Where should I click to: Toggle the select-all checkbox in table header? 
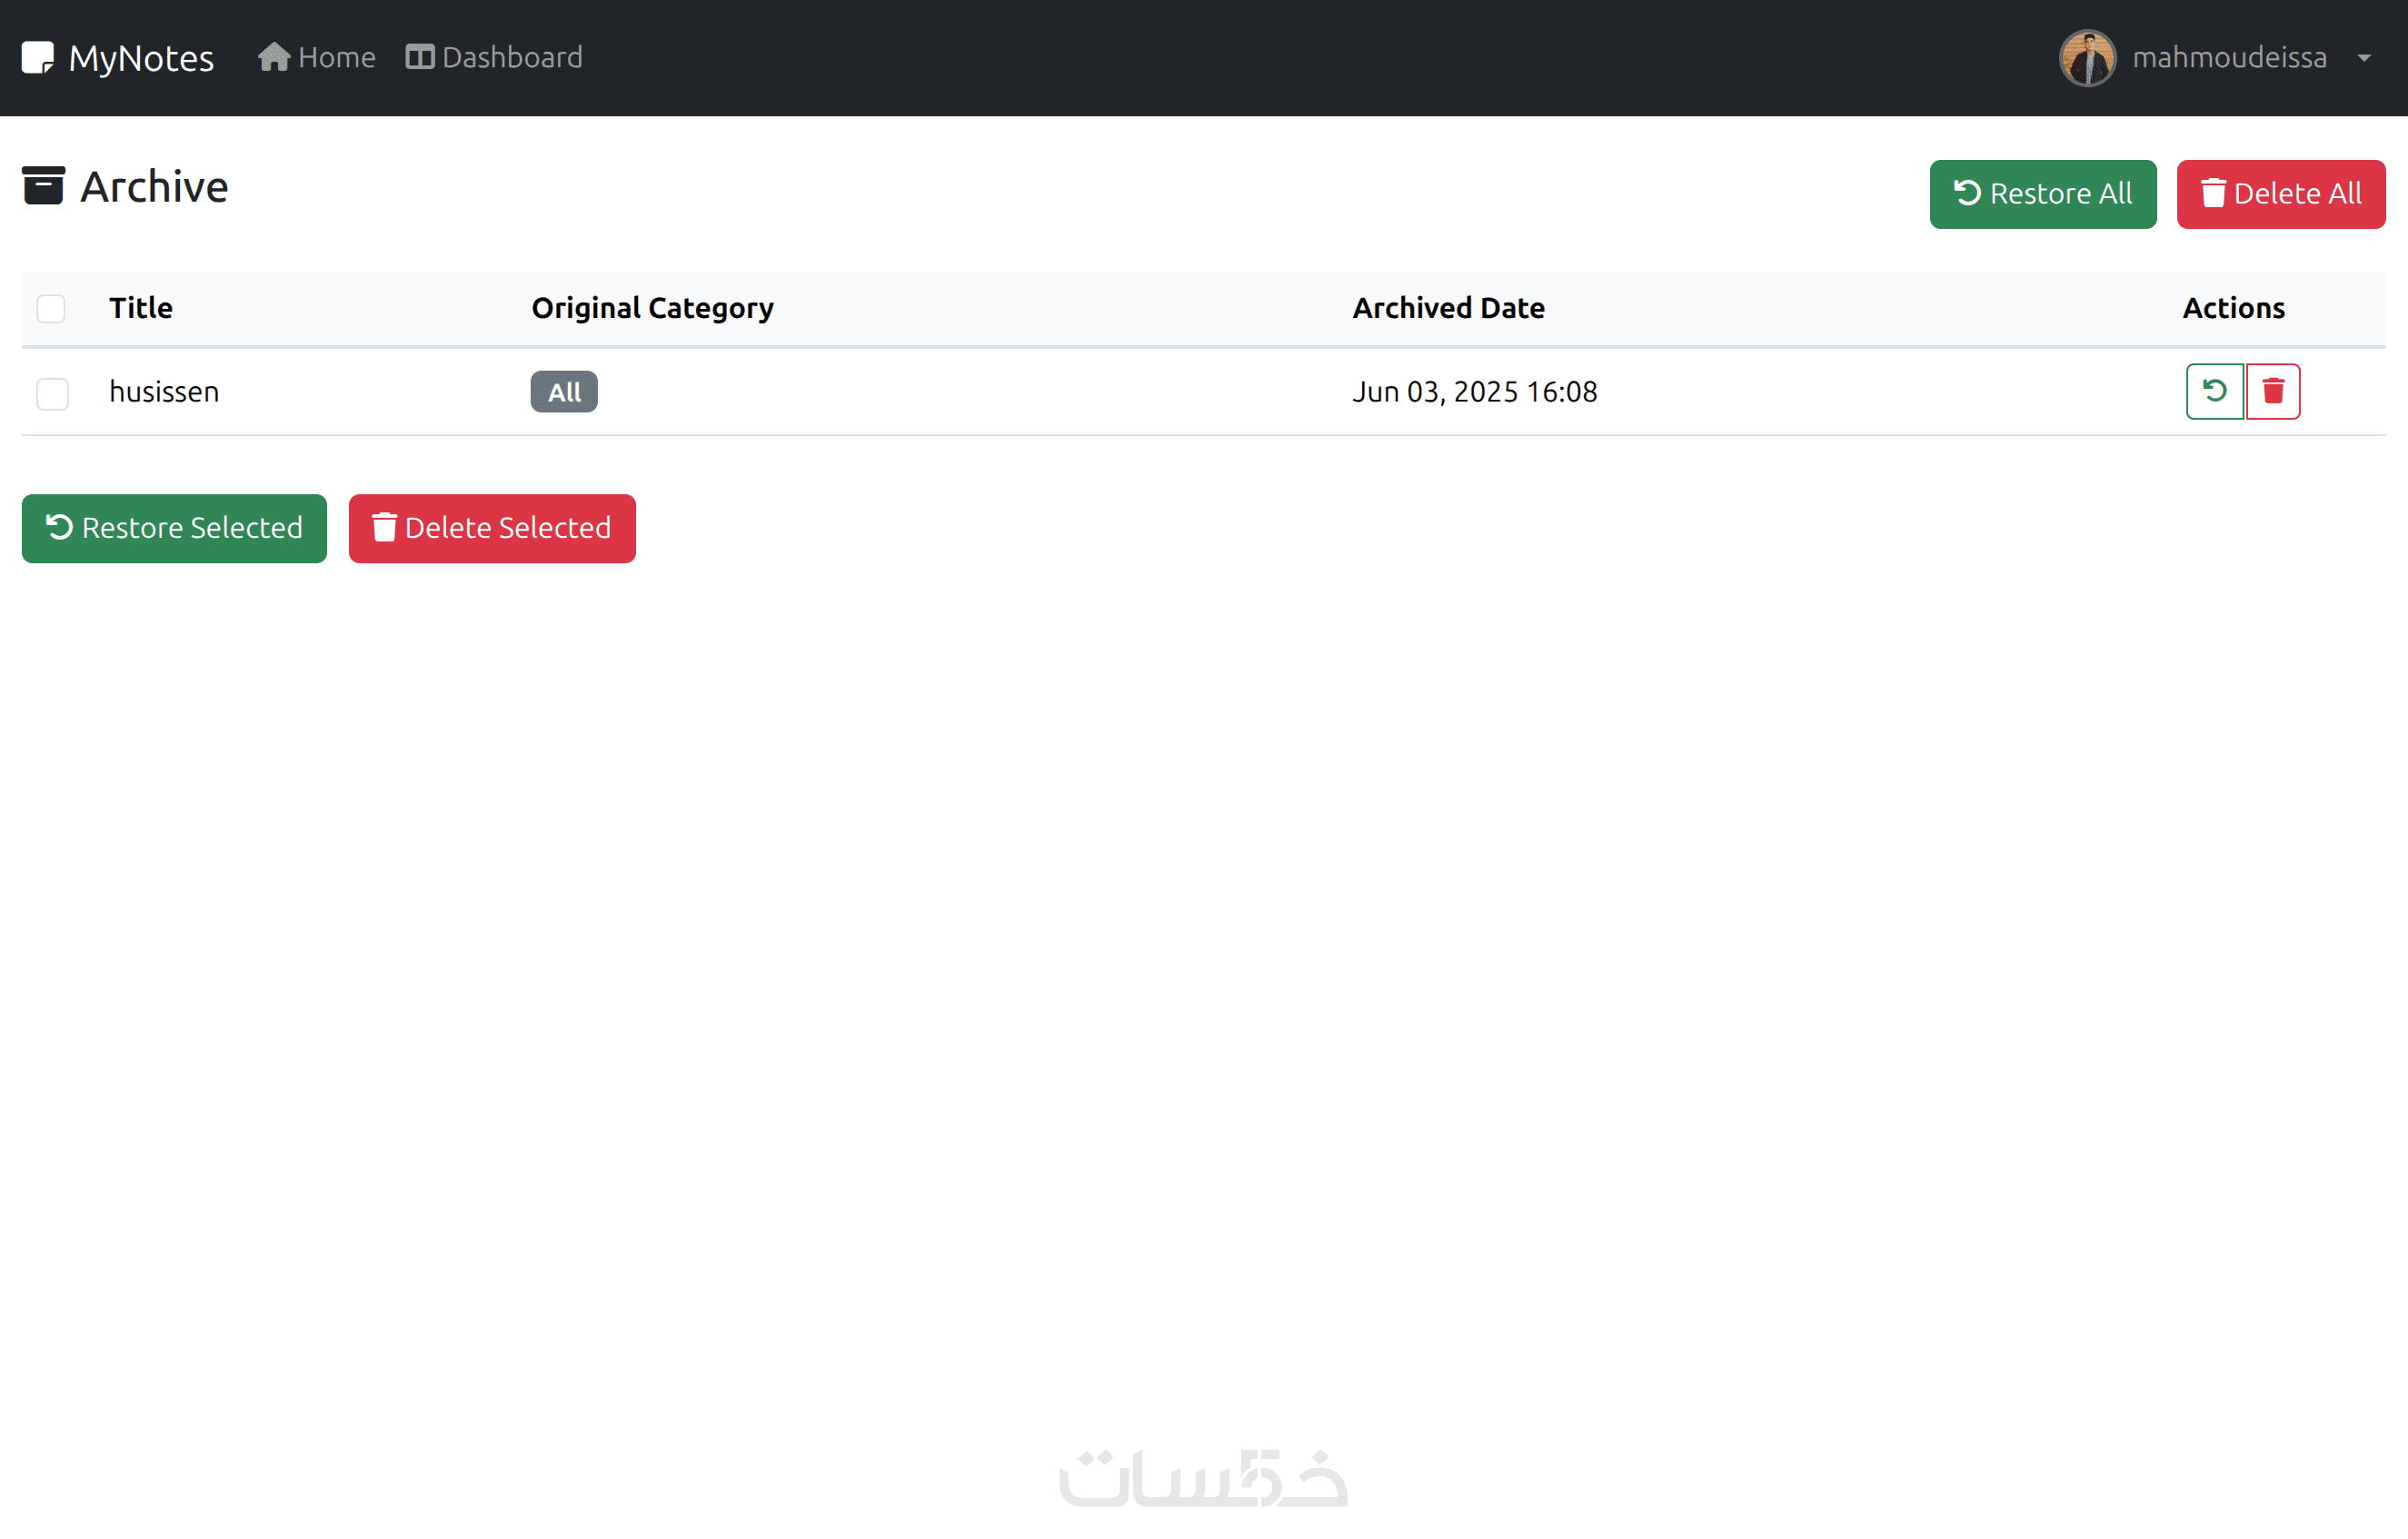tap(51, 308)
